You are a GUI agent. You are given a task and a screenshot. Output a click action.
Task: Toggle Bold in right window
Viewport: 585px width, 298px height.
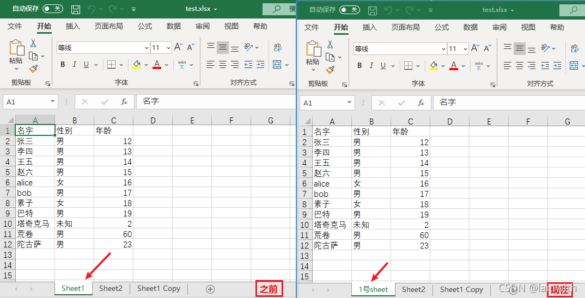[359, 66]
